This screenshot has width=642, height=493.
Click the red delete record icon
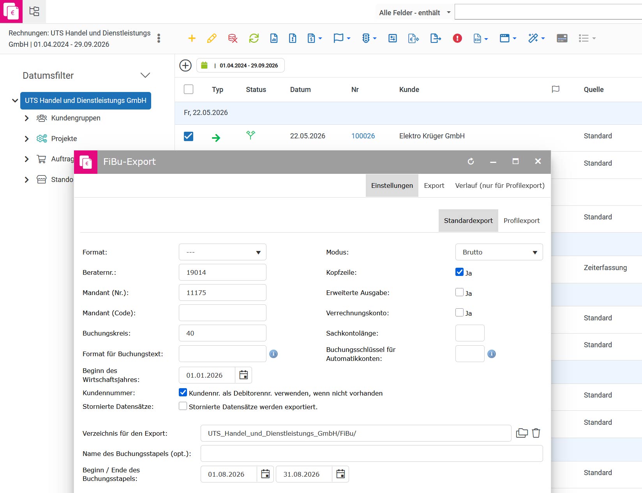(233, 38)
